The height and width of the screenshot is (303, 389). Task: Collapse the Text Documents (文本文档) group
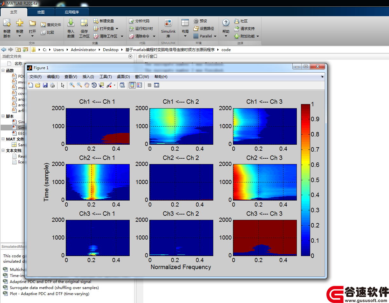tap(3, 150)
